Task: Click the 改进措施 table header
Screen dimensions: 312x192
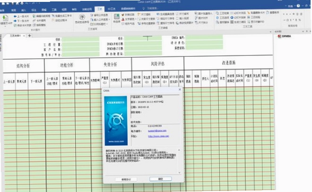Action: point(229,63)
